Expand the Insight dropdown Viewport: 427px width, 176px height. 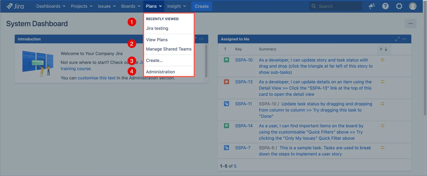tap(176, 6)
